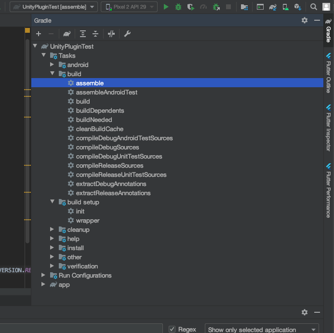The image size is (334, 333).
Task: Open the Pixel 2 API 29 device dropdown
Action: 129,7
